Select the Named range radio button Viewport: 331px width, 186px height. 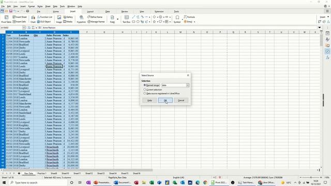click(x=145, y=85)
